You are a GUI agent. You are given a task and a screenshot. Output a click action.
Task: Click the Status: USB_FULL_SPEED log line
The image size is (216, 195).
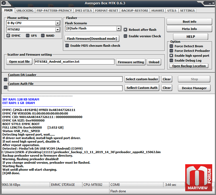pos(21,131)
